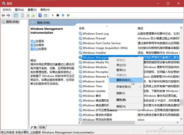
Task: Click gear icon of Windows Firewall
Action: click(80, 38)
